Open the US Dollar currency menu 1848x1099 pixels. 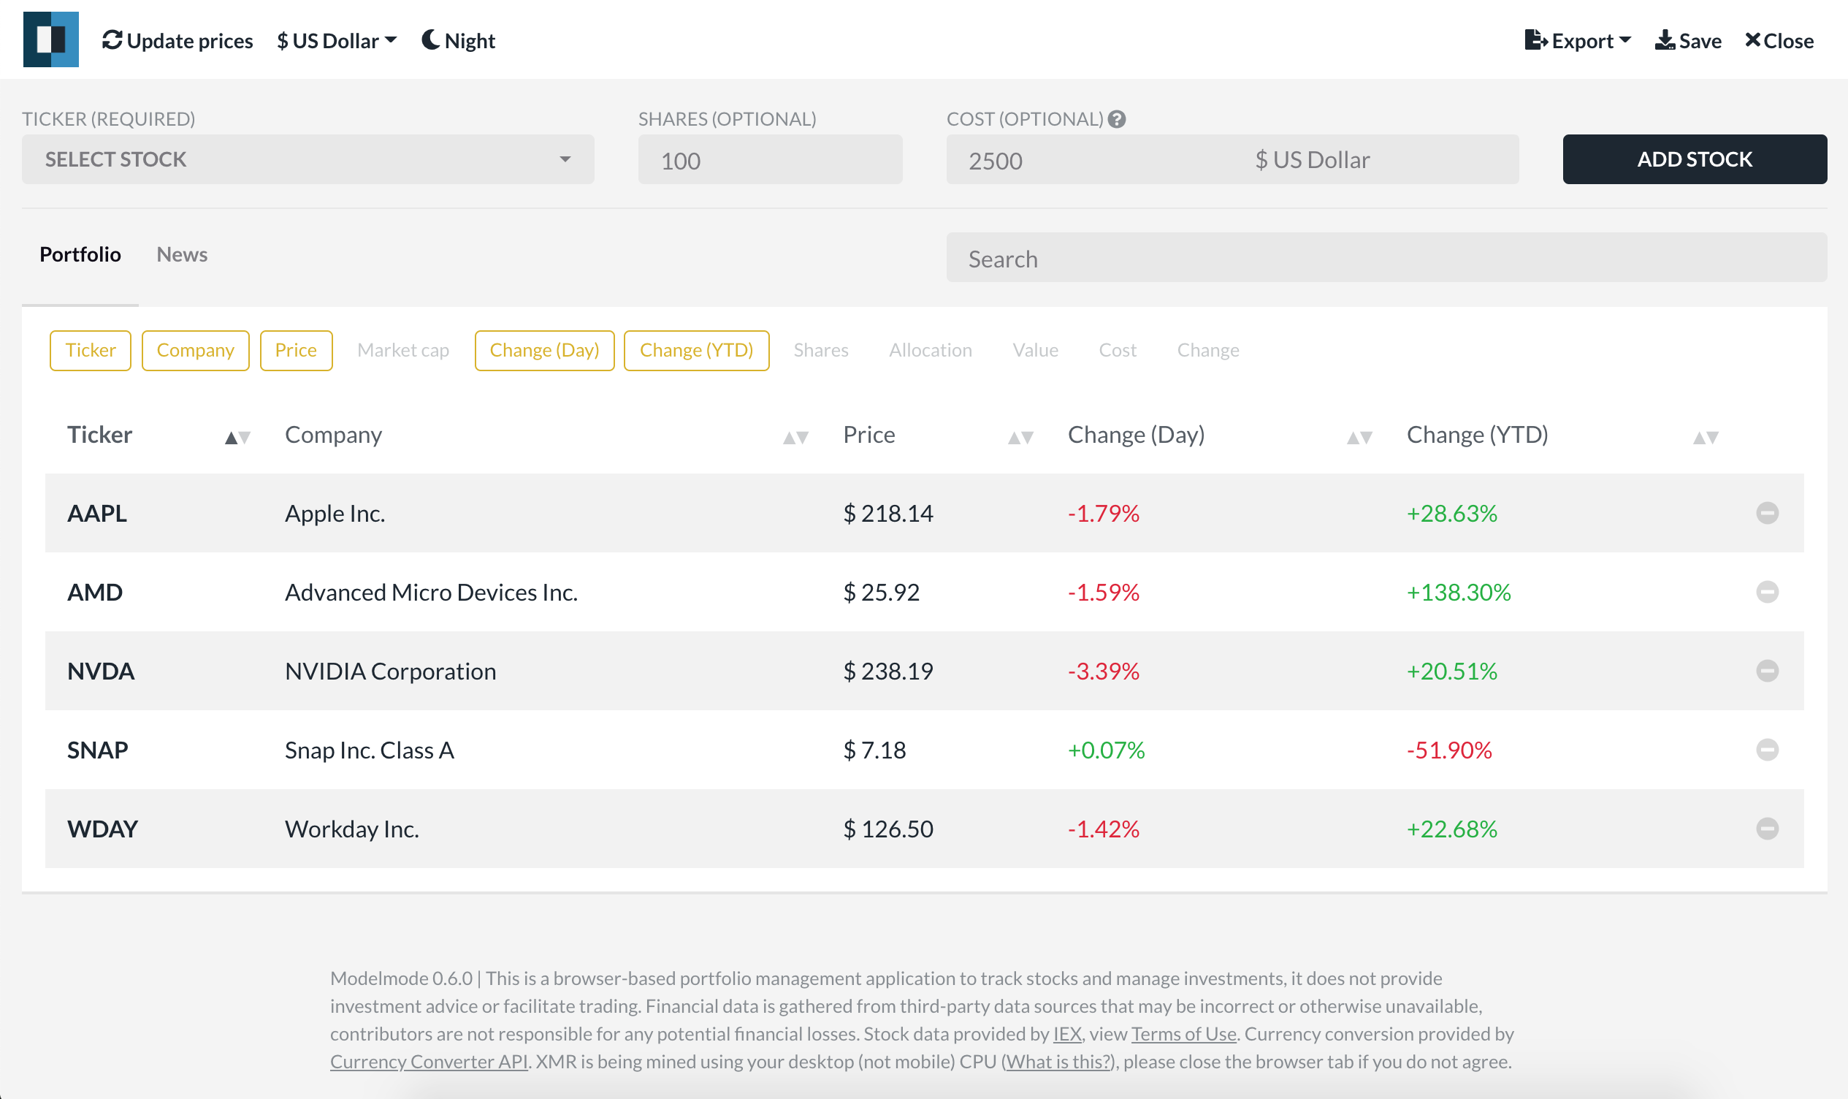pyautogui.click(x=337, y=40)
